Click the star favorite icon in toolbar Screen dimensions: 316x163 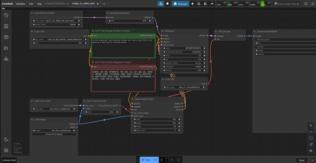pos(192,4)
